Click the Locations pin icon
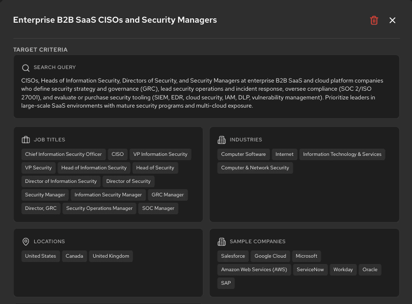This screenshot has width=412, height=304. tap(26, 242)
